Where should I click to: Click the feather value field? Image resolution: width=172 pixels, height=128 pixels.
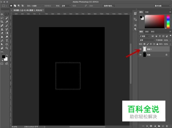pos(36,6)
